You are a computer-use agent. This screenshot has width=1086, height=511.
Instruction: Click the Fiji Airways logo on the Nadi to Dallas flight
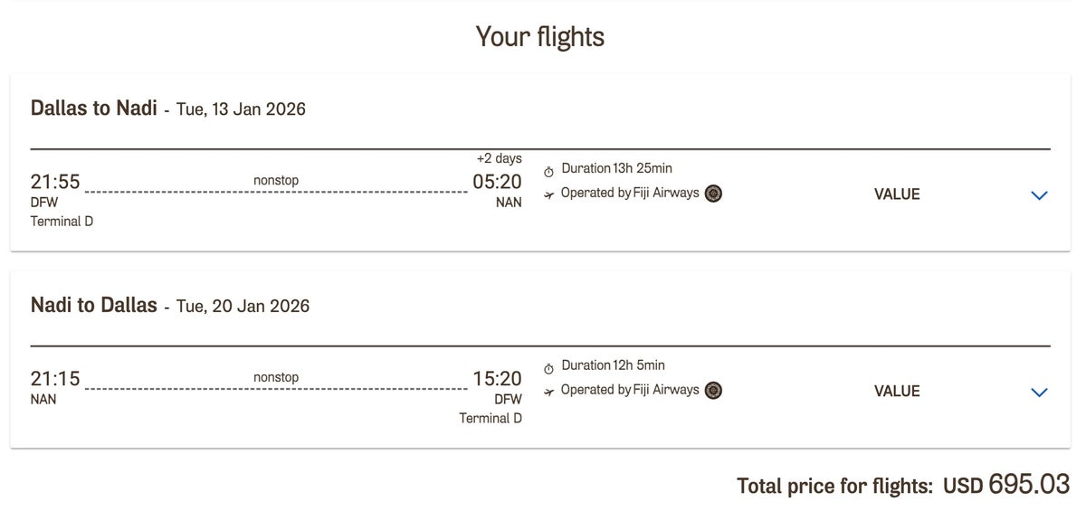(x=713, y=390)
